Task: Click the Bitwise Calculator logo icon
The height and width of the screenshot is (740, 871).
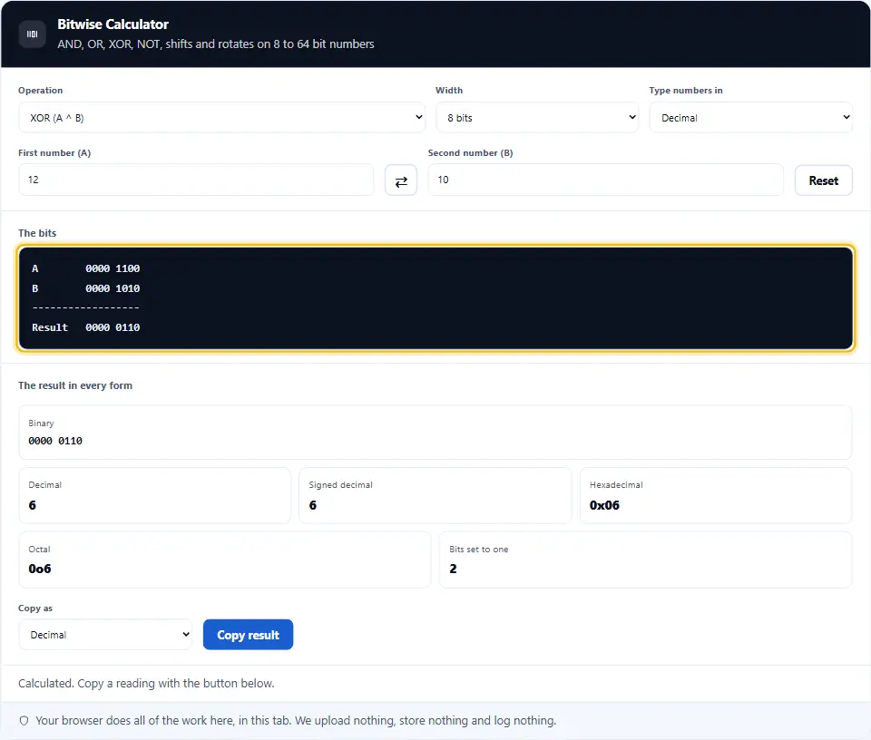Action: 33,34
